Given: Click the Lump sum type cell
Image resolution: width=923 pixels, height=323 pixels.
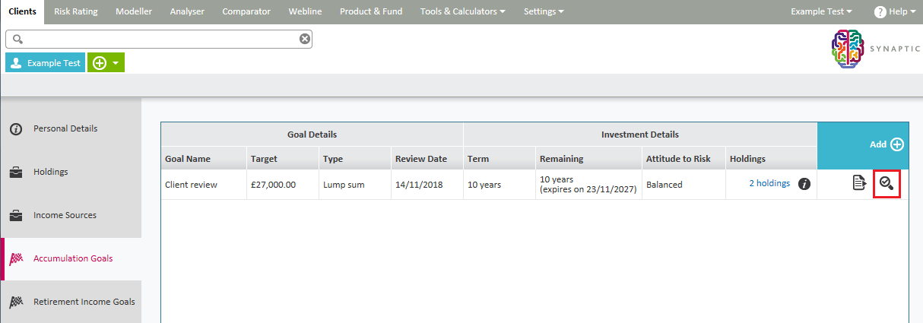Looking at the screenshot, I should click(355, 185).
